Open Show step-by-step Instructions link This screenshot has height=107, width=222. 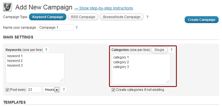(104, 8)
